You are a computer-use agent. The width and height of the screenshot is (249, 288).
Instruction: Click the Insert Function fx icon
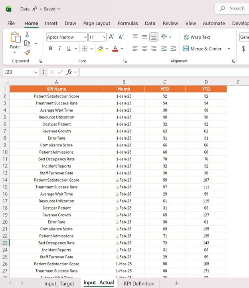click(x=69, y=72)
